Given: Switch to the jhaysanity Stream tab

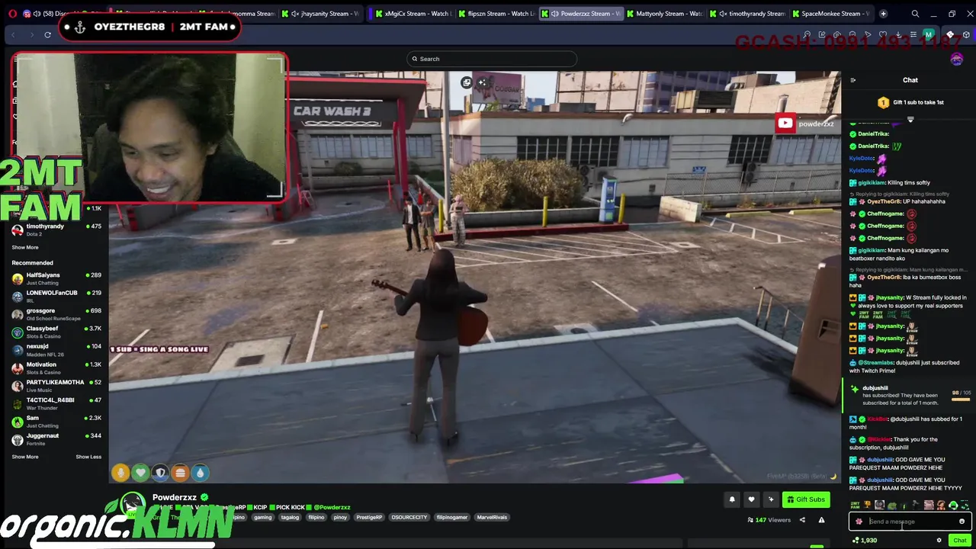Looking at the screenshot, I should (x=319, y=14).
